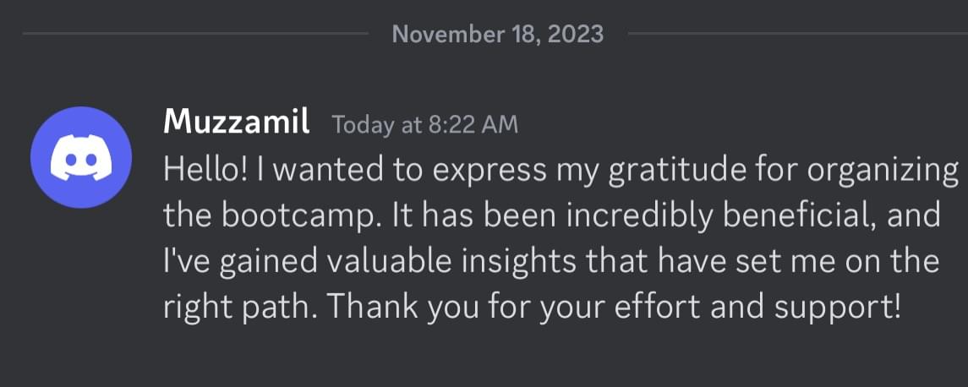
Task: Click Muzzamil's Discord default avatar icon
Action: [80, 157]
